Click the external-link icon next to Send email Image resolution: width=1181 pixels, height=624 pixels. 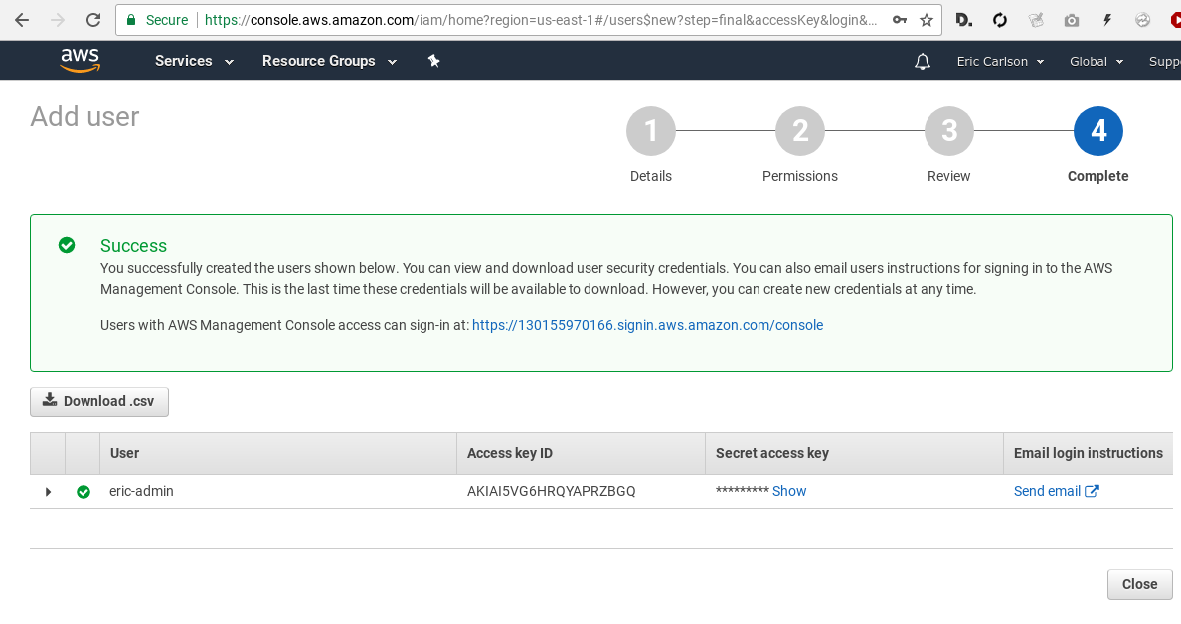coord(1092,491)
